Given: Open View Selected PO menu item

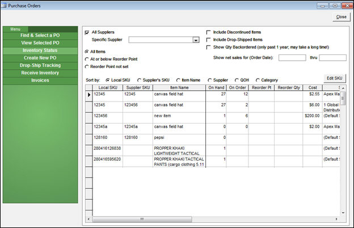Looking at the screenshot, I should (x=40, y=43).
